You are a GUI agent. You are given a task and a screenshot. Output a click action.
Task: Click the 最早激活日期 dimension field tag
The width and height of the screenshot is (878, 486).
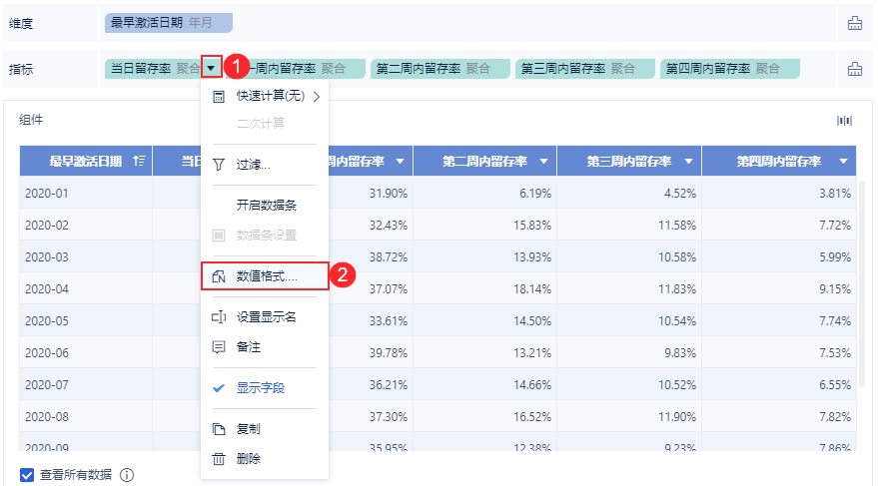168,23
